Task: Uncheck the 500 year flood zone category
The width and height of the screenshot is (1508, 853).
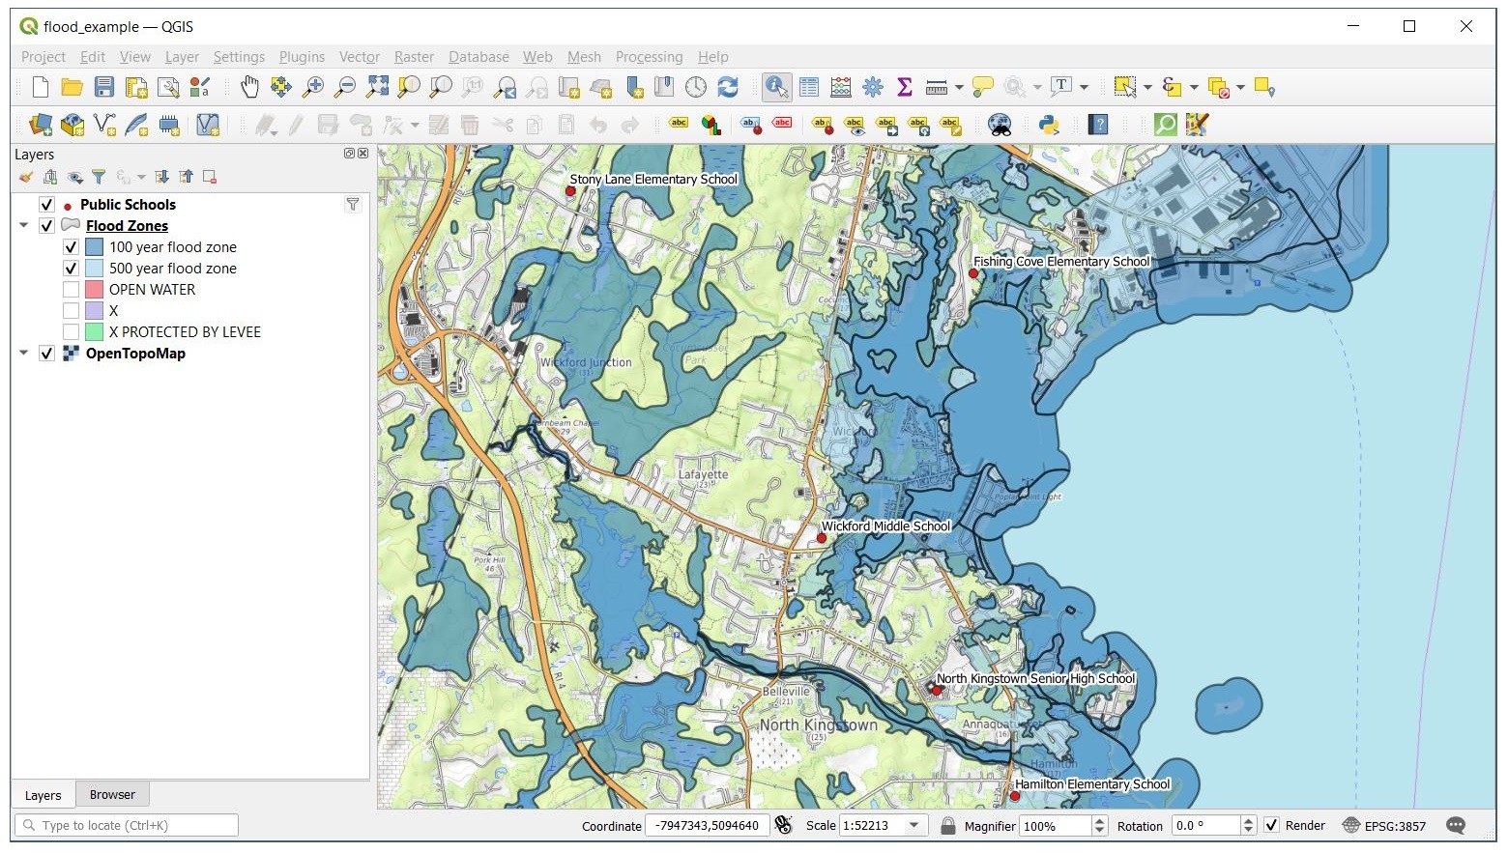Action: (71, 269)
